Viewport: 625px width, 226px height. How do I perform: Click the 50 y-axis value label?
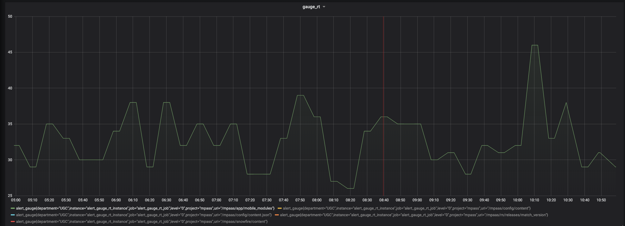click(10, 16)
